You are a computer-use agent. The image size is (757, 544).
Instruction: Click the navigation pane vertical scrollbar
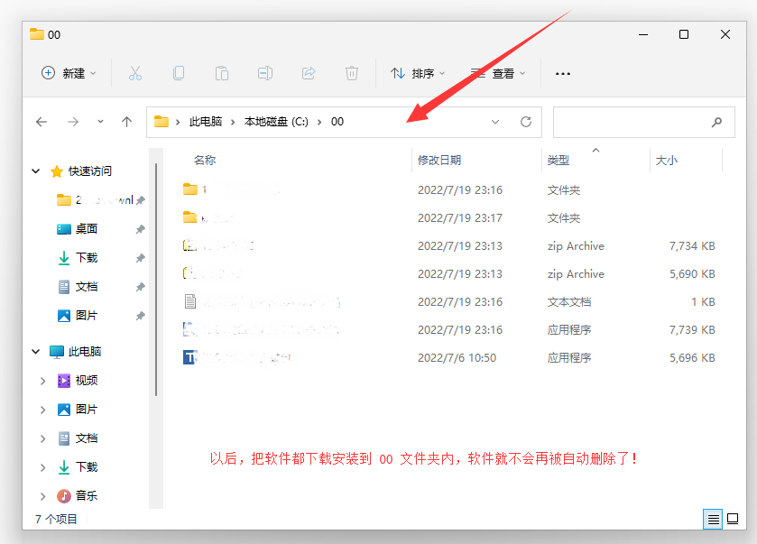click(x=157, y=280)
